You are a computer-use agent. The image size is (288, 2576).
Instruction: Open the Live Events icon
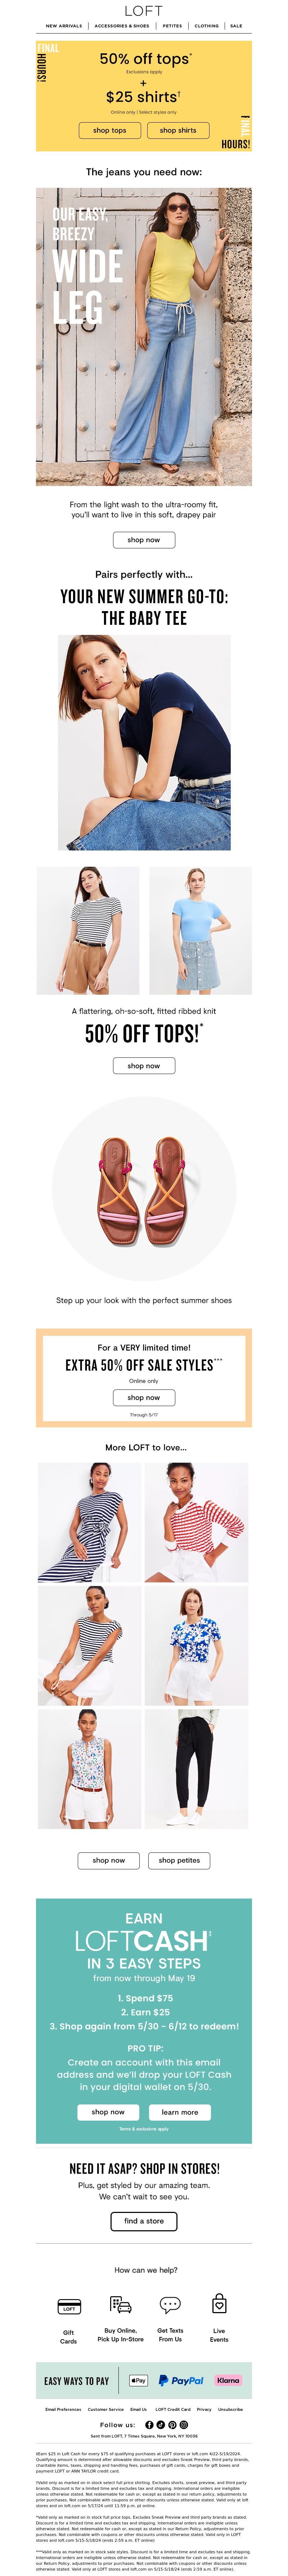click(219, 2304)
